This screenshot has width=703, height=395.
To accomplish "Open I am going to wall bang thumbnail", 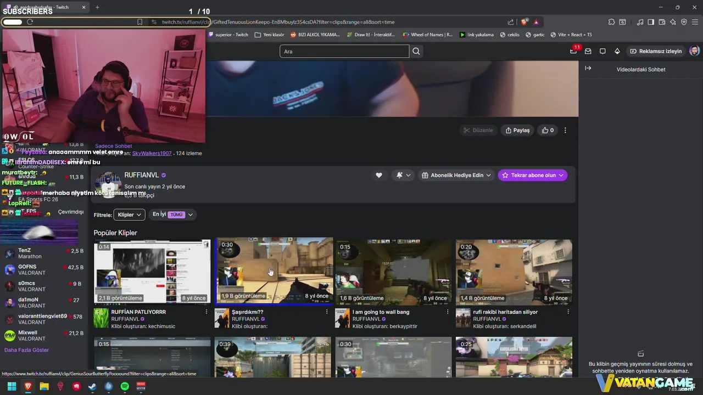I will tap(393, 271).
